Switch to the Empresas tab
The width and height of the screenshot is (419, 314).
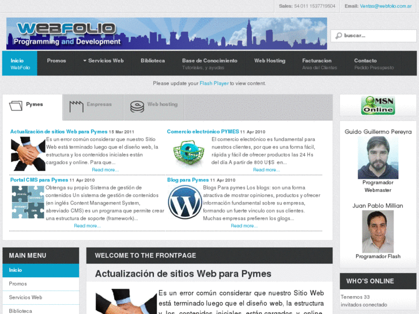click(x=93, y=107)
